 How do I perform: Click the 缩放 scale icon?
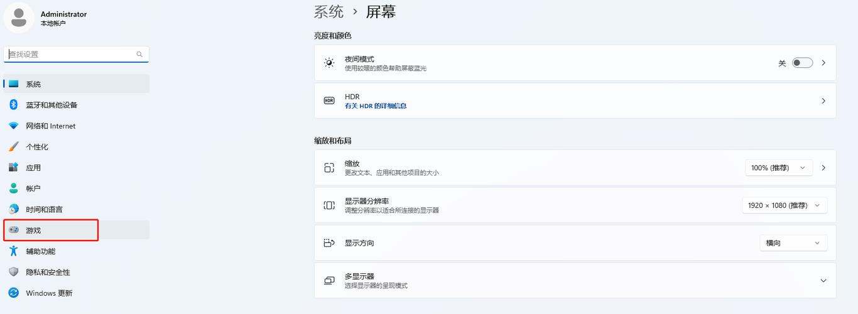(x=329, y=168)
